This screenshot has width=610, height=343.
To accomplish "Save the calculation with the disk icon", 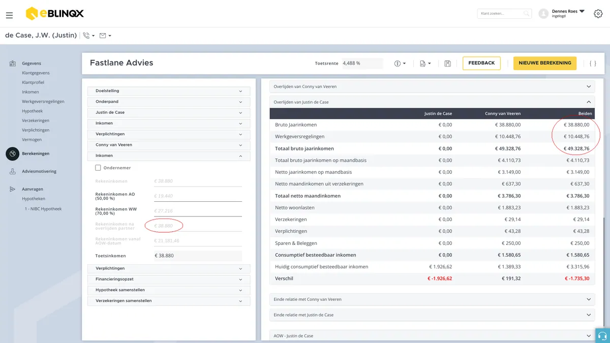I will (447, 64).
